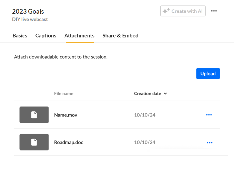Go to the Share & Embed tab
Image resolution: width=234 pixels, height=170 pixels.
[x=120, y=36]
